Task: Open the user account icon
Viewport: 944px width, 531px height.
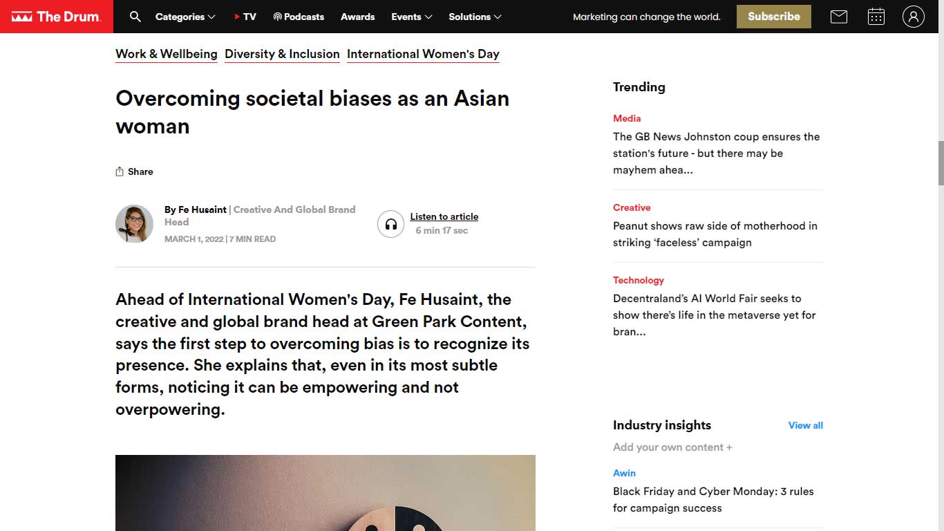Action: (913, 17)
